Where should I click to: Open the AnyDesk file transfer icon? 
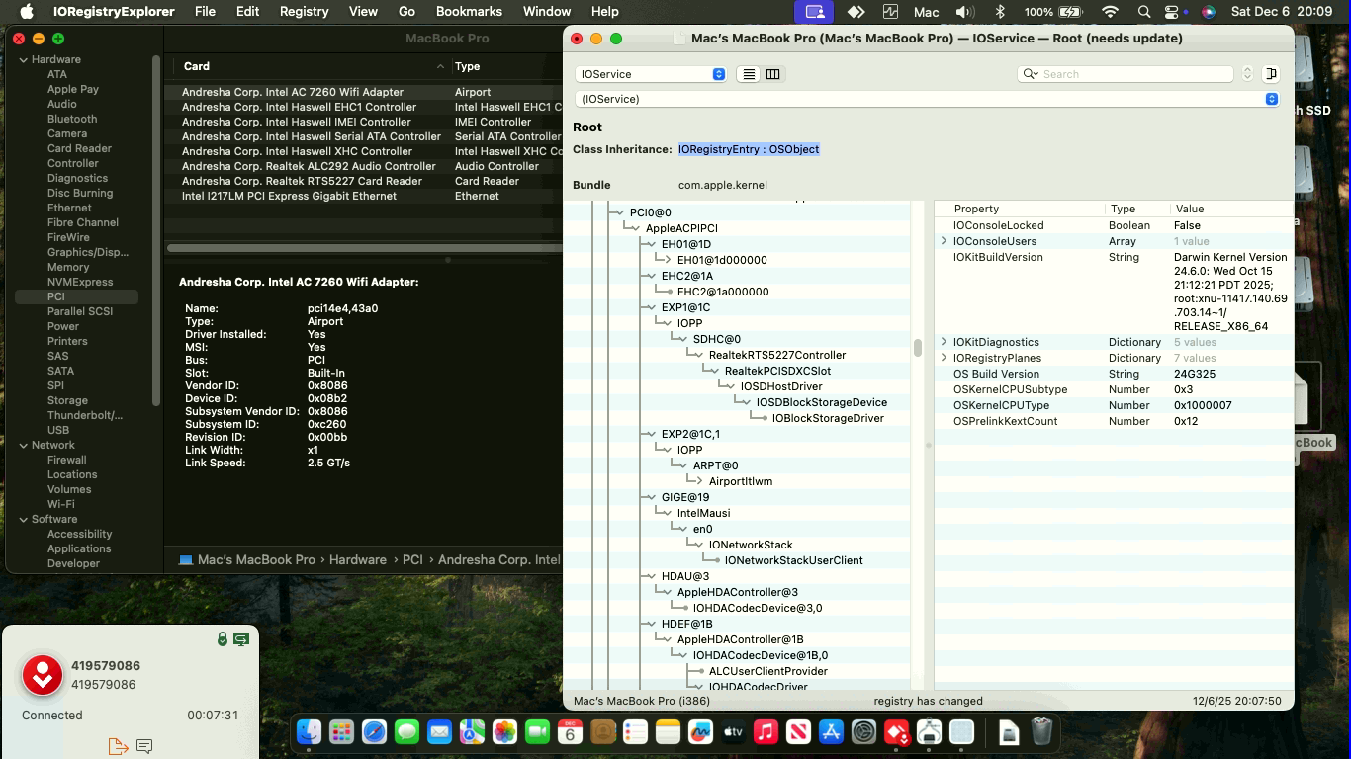tap(118, 746)
